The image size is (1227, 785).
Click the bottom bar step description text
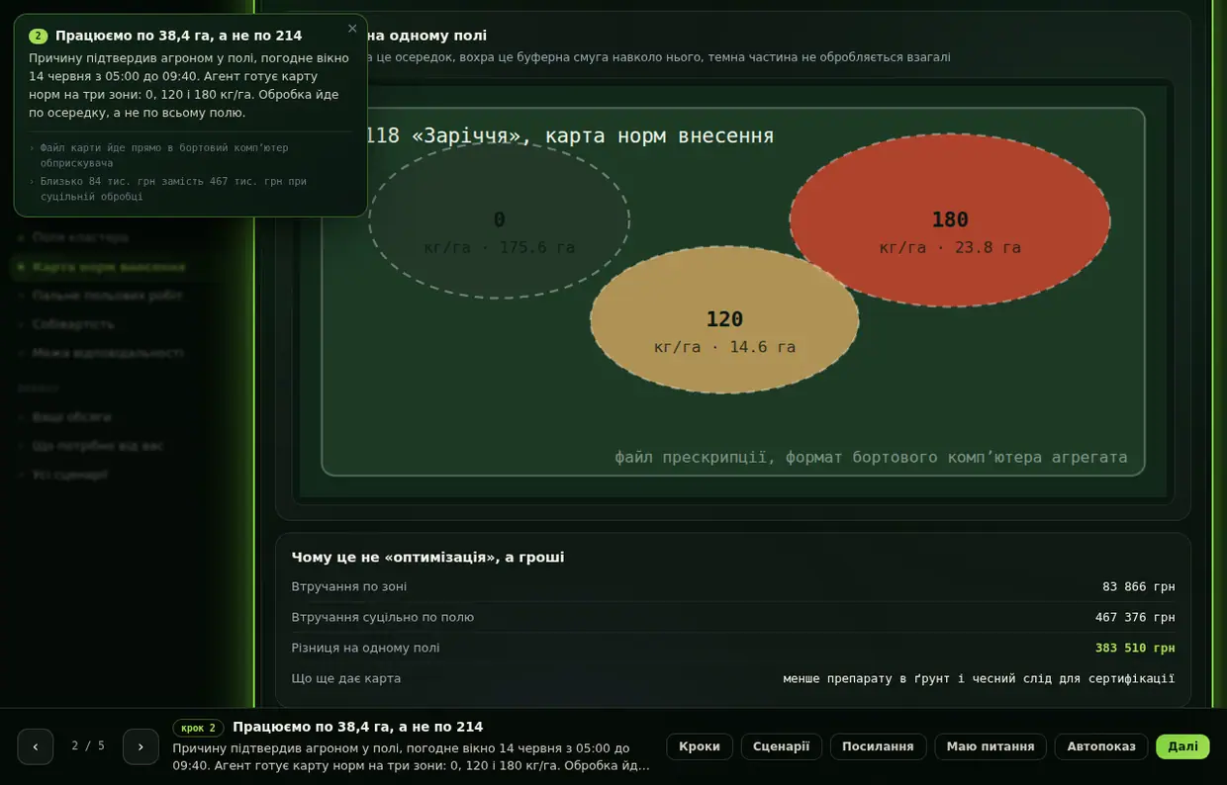412,757
